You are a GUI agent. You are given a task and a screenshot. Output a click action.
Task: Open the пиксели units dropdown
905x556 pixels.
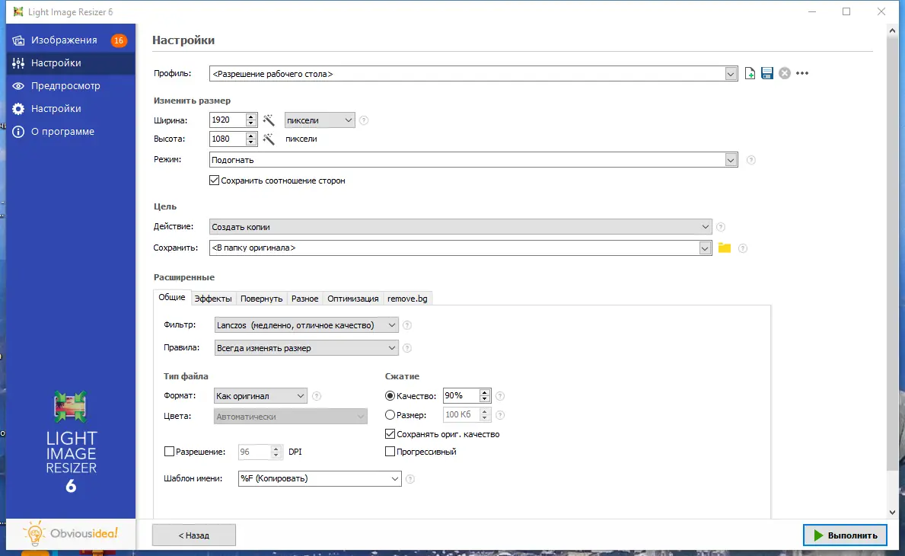[x=319, y=120]
